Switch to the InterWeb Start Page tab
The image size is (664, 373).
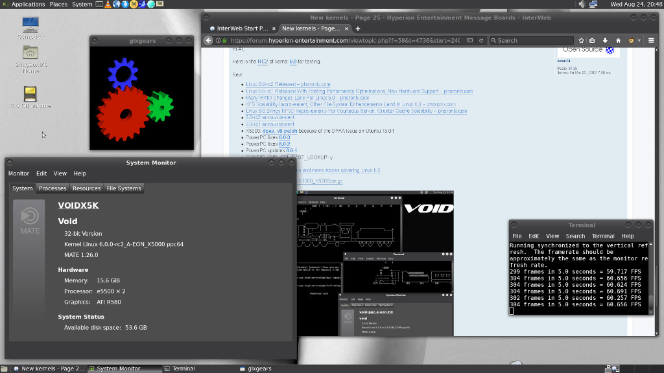243,28
